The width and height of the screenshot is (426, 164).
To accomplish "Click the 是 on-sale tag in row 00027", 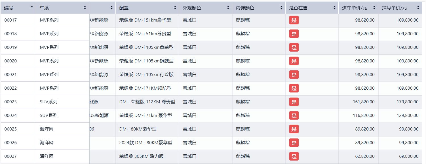I will click(294, 156).
